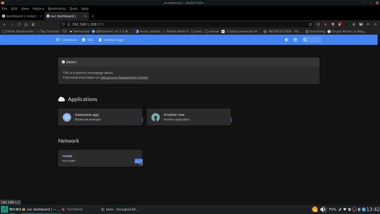The image size is (380, 214).
Task: Select the 'our dashboard' Firefox taskbar entry
Action: [x=41, y=209]
